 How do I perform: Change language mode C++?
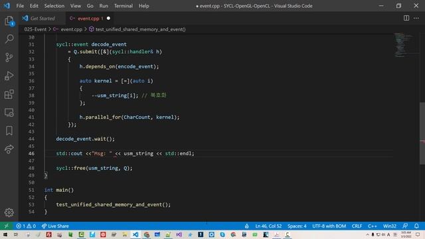373,226
